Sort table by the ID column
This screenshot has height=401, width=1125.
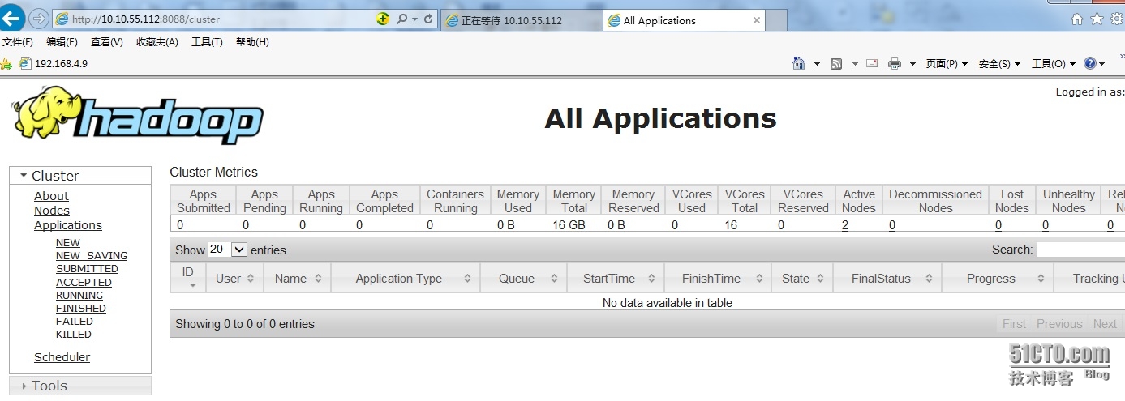(188, 278)
